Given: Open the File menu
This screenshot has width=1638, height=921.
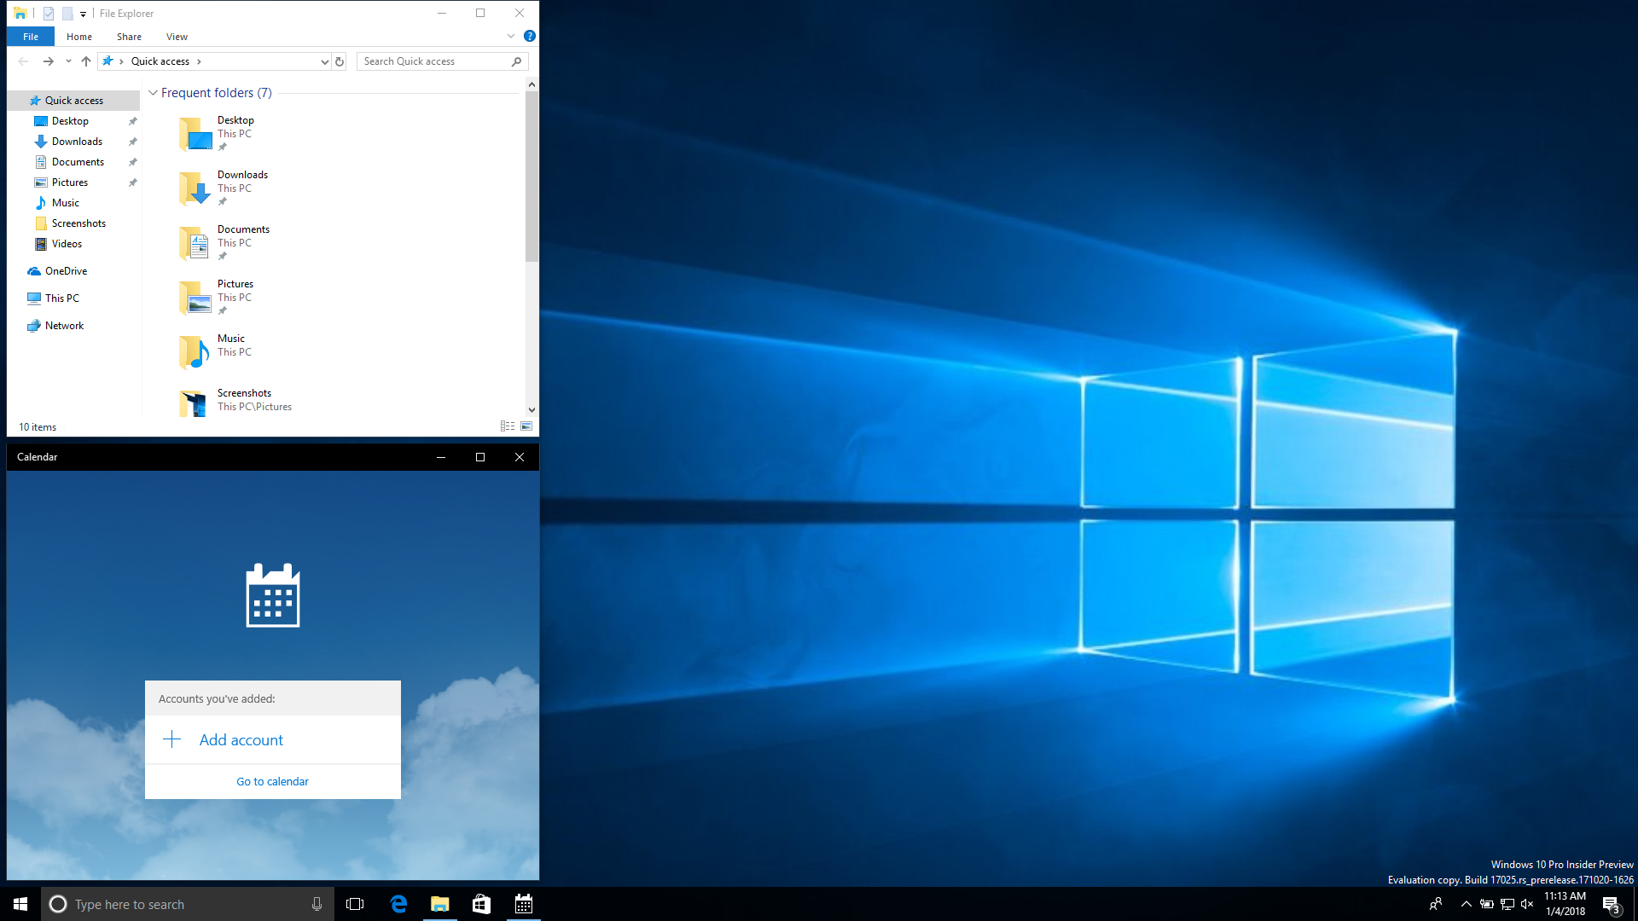Looking at the screenshot, I should [31, 37].
